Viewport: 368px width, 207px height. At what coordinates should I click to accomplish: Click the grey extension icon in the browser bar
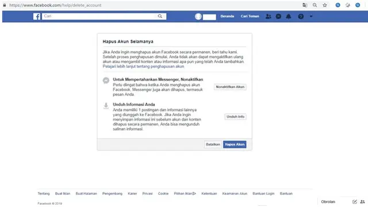point(348,5)
